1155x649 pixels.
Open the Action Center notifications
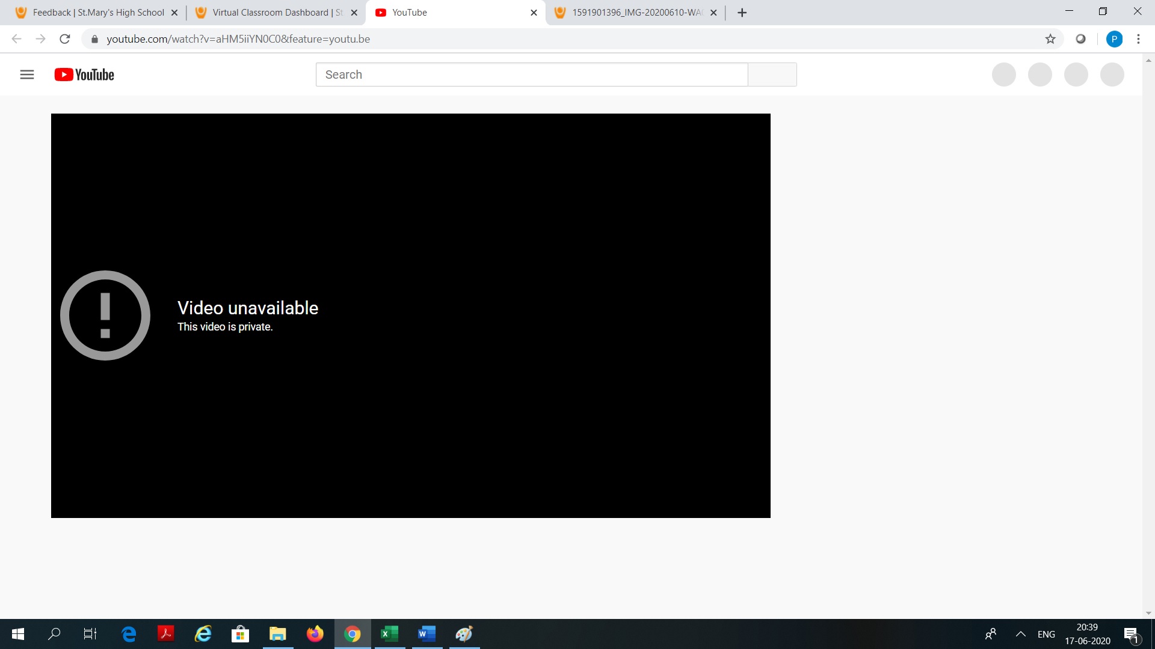pyautogui.click(x=1132, y=634)
